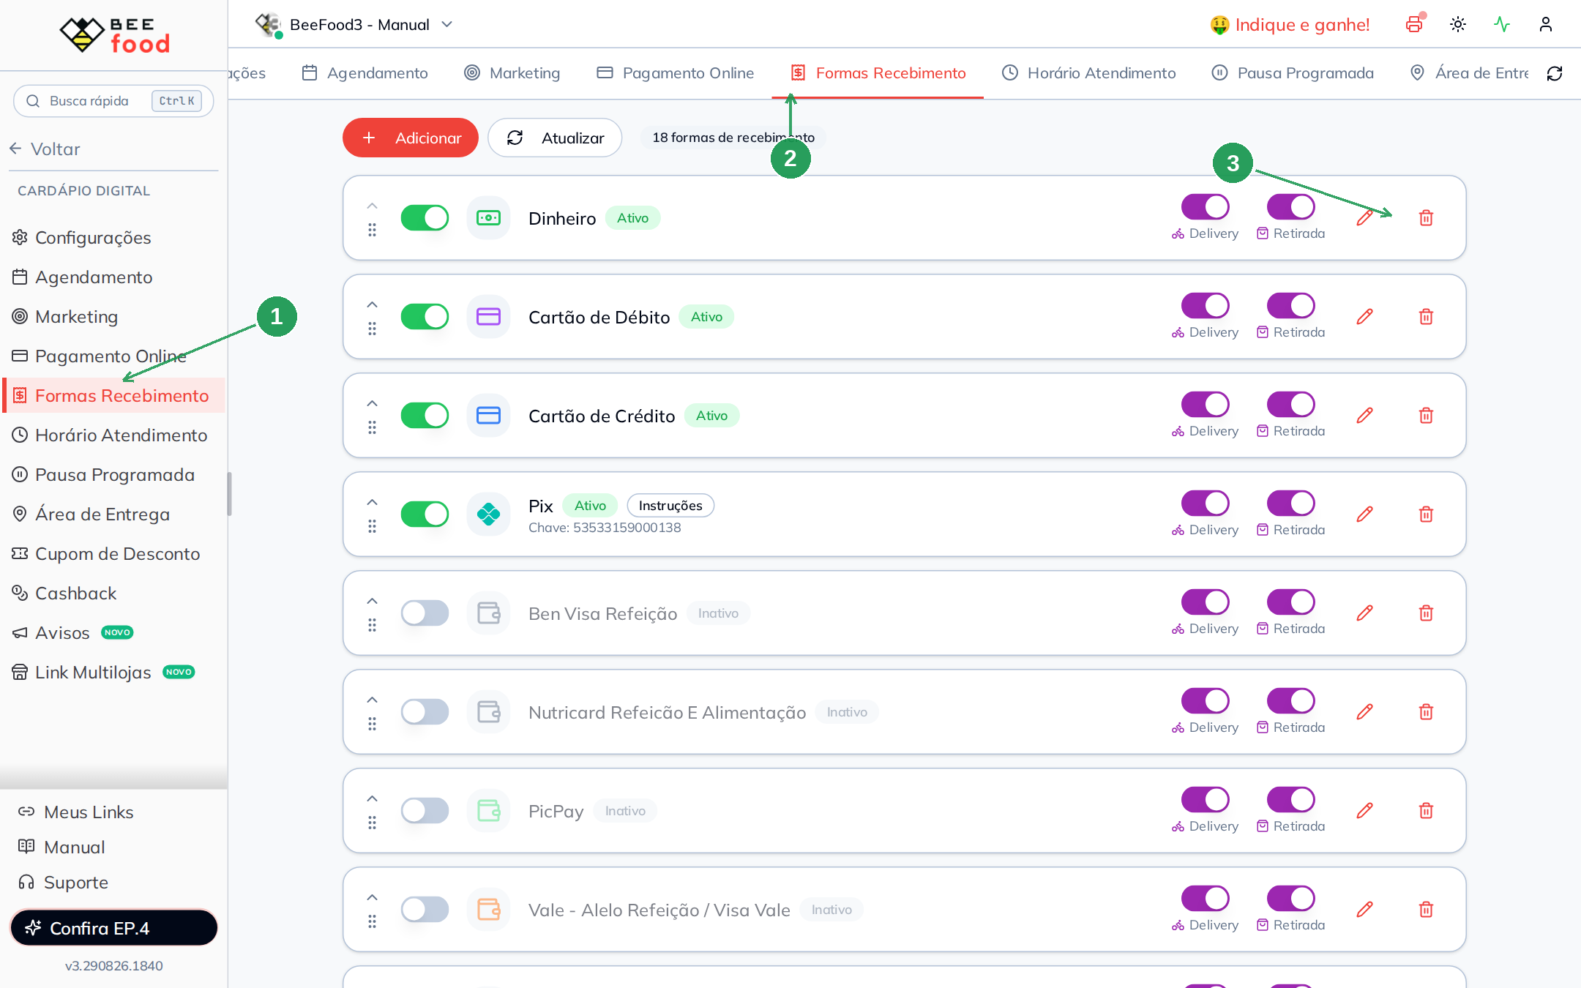Click Nutricard row chevron
1581x988 pixels.
[372, 700]
